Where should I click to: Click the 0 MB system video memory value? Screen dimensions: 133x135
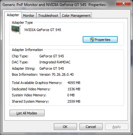tap(71, 95)
